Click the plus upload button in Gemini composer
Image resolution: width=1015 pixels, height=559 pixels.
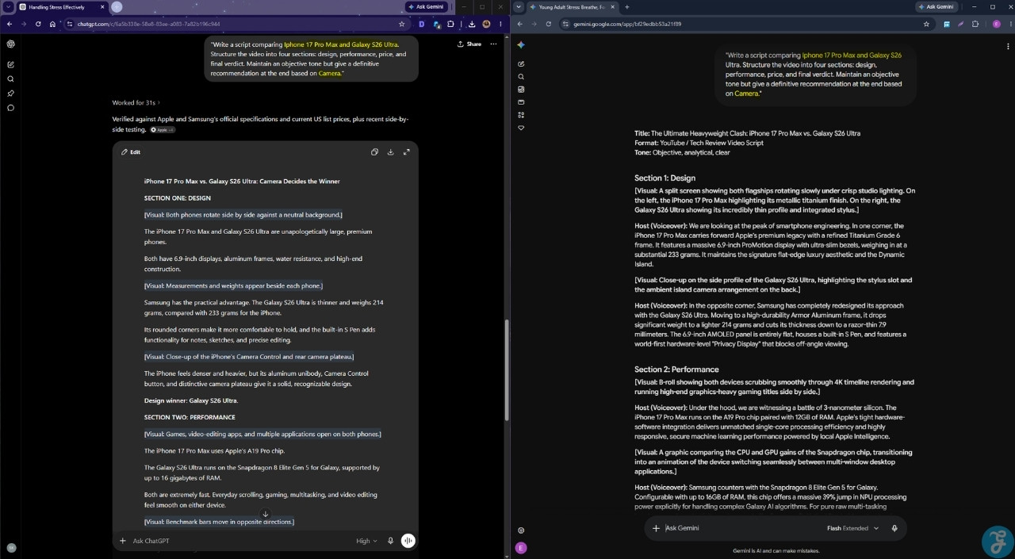(x=656, y=528)
